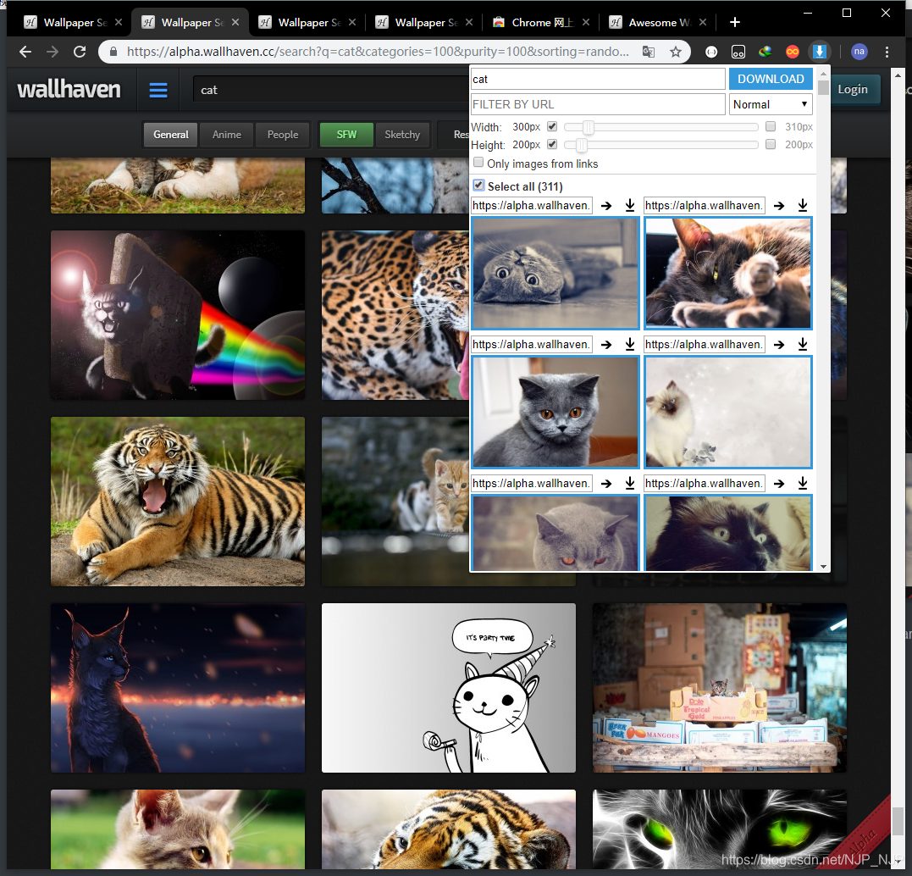Click the colorful pinwheel extension icon
The image size is (912, 876).
[765, 52]
